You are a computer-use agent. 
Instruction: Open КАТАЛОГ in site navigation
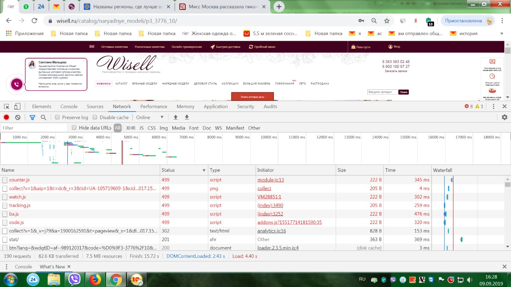(x=121, y=84)
